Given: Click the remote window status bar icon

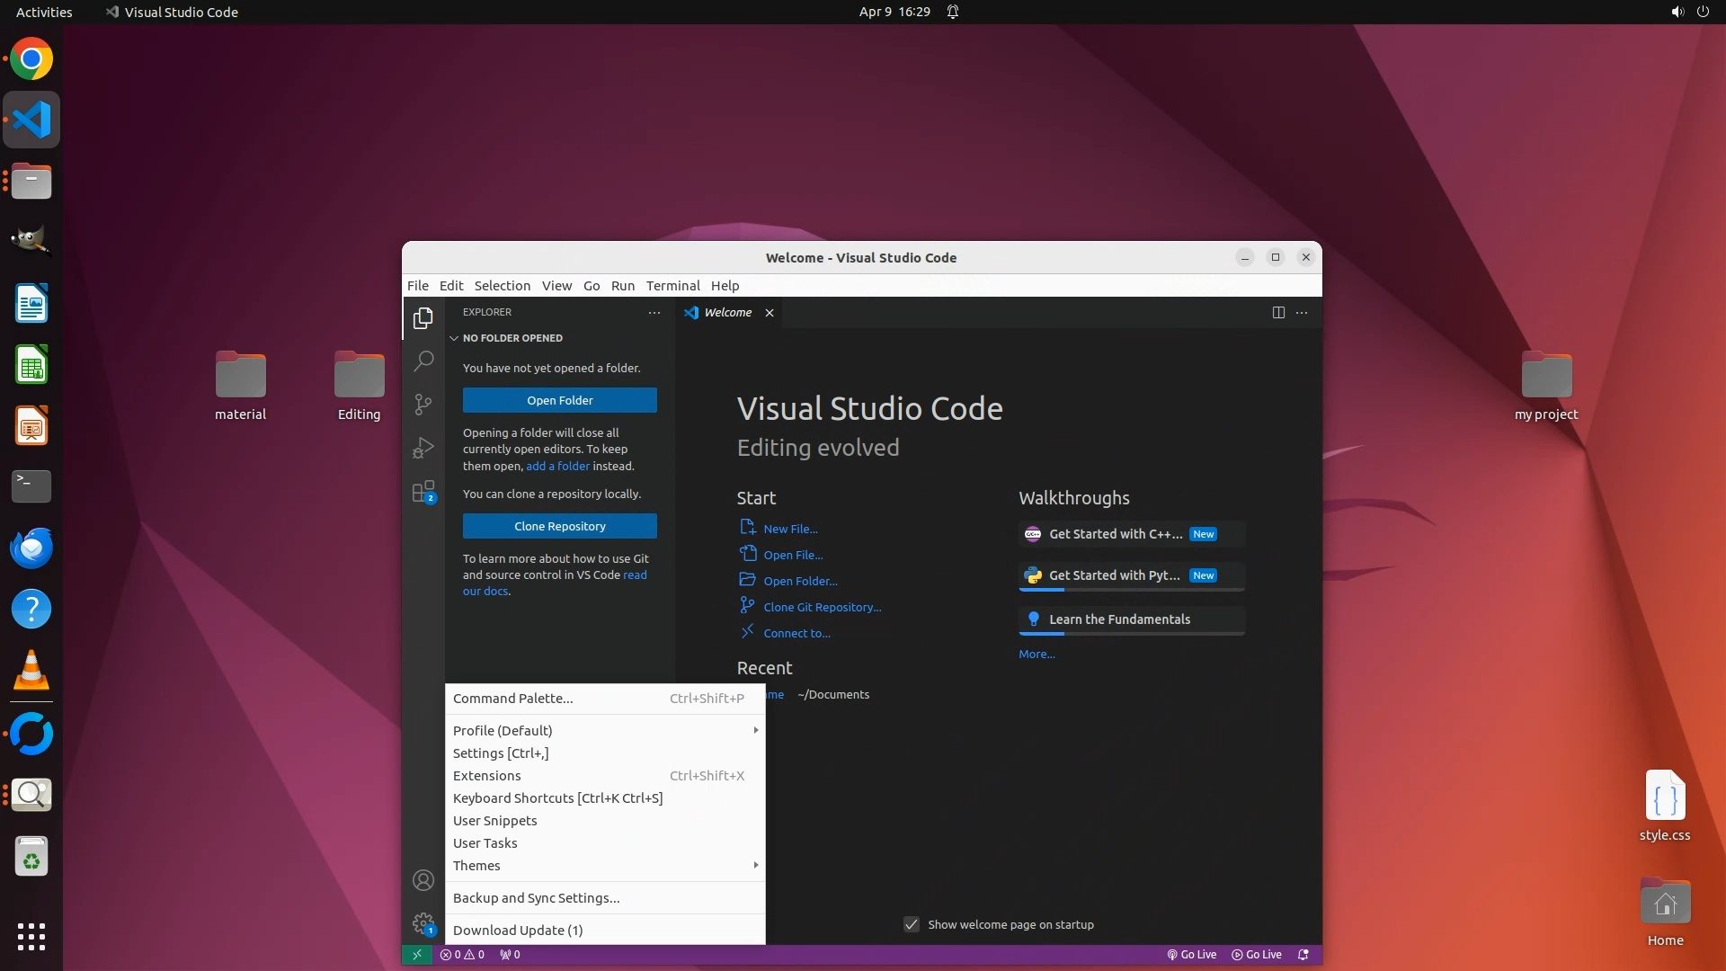Looking at the screenshot, I should click(416, 955).
